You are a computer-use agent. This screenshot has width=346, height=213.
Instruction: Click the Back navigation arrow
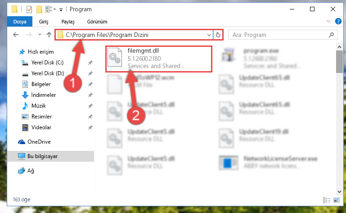(16, 35)
